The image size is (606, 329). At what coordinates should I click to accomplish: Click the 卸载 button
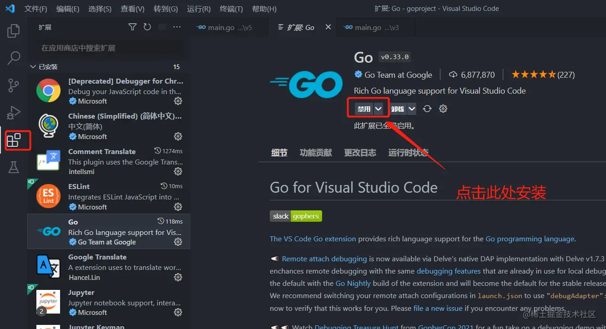click(397, 109)
